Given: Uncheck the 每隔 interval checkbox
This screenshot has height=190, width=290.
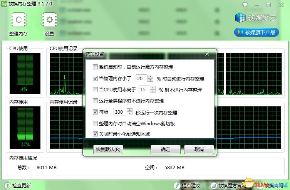Looking at the screenshot, I should coord(95,112).
